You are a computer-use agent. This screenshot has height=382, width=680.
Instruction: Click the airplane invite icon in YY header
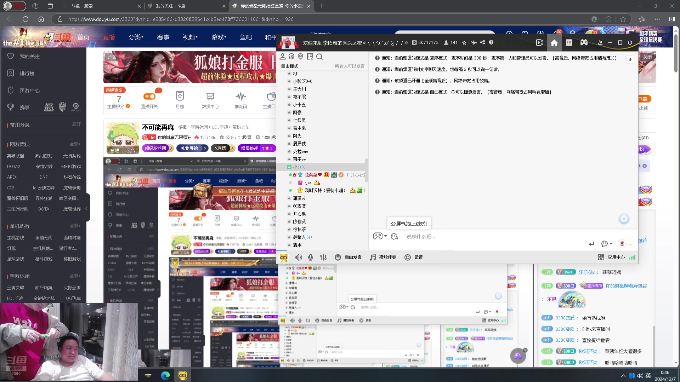tap(474, 42)
